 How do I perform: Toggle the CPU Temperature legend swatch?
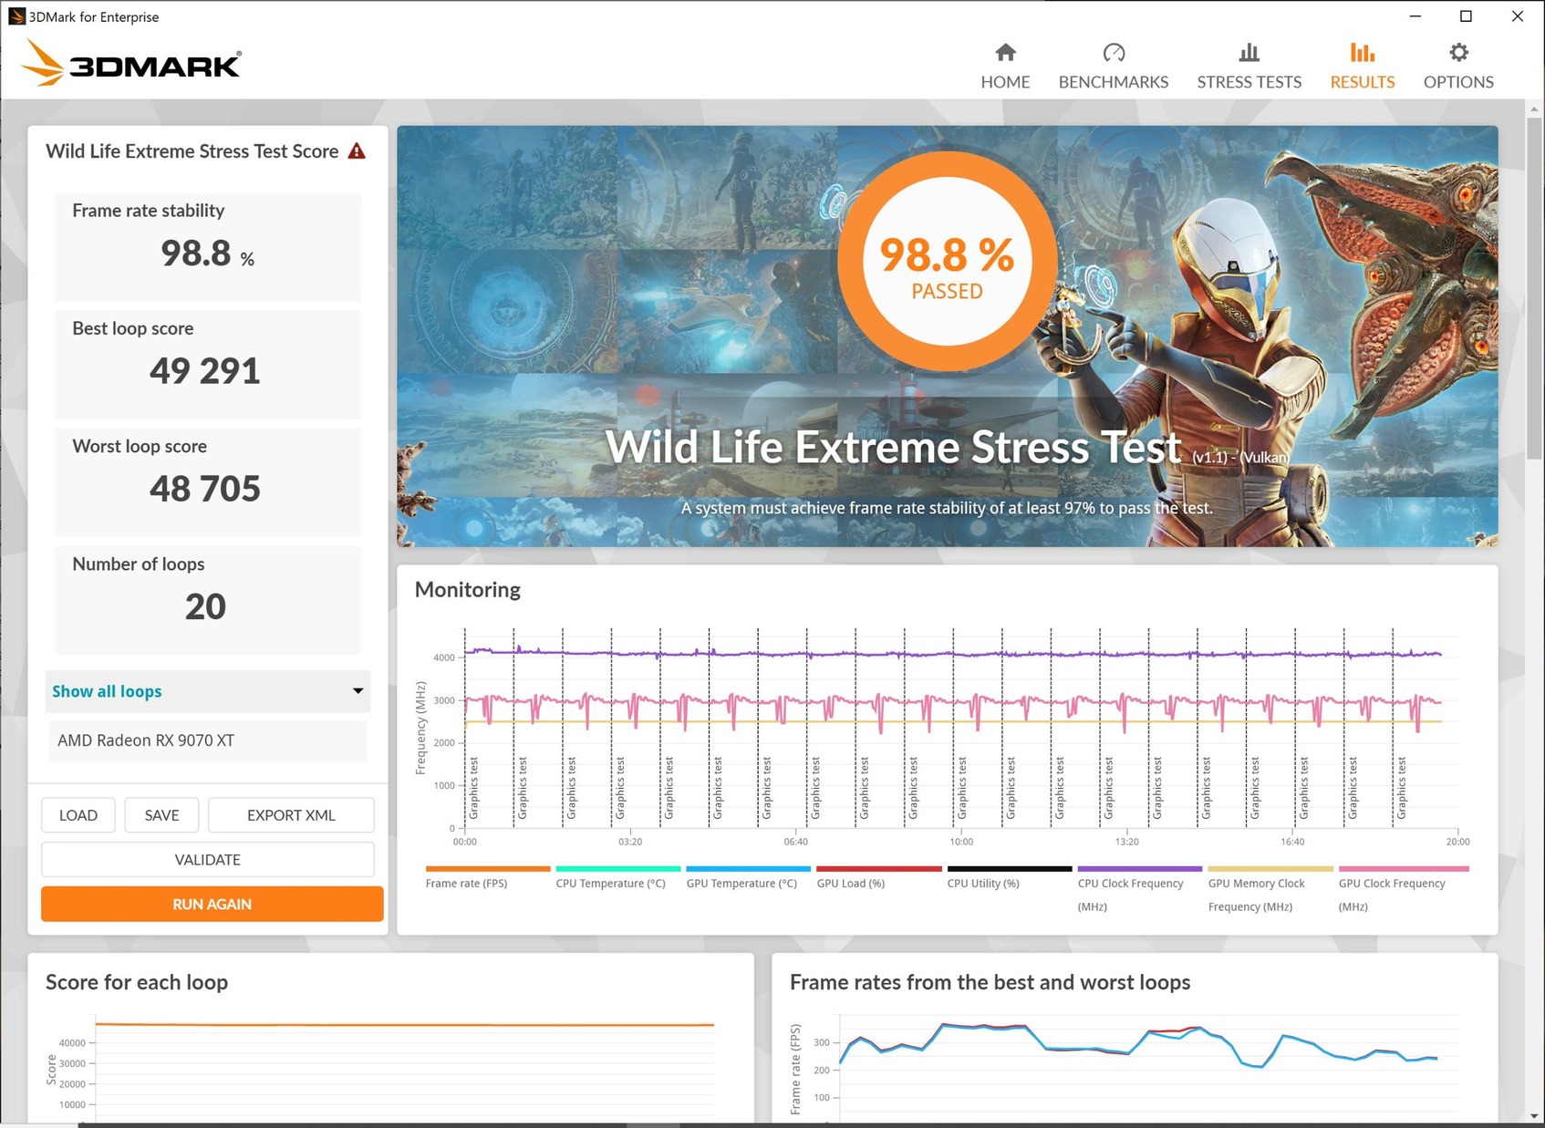click(x=618, y=869)
